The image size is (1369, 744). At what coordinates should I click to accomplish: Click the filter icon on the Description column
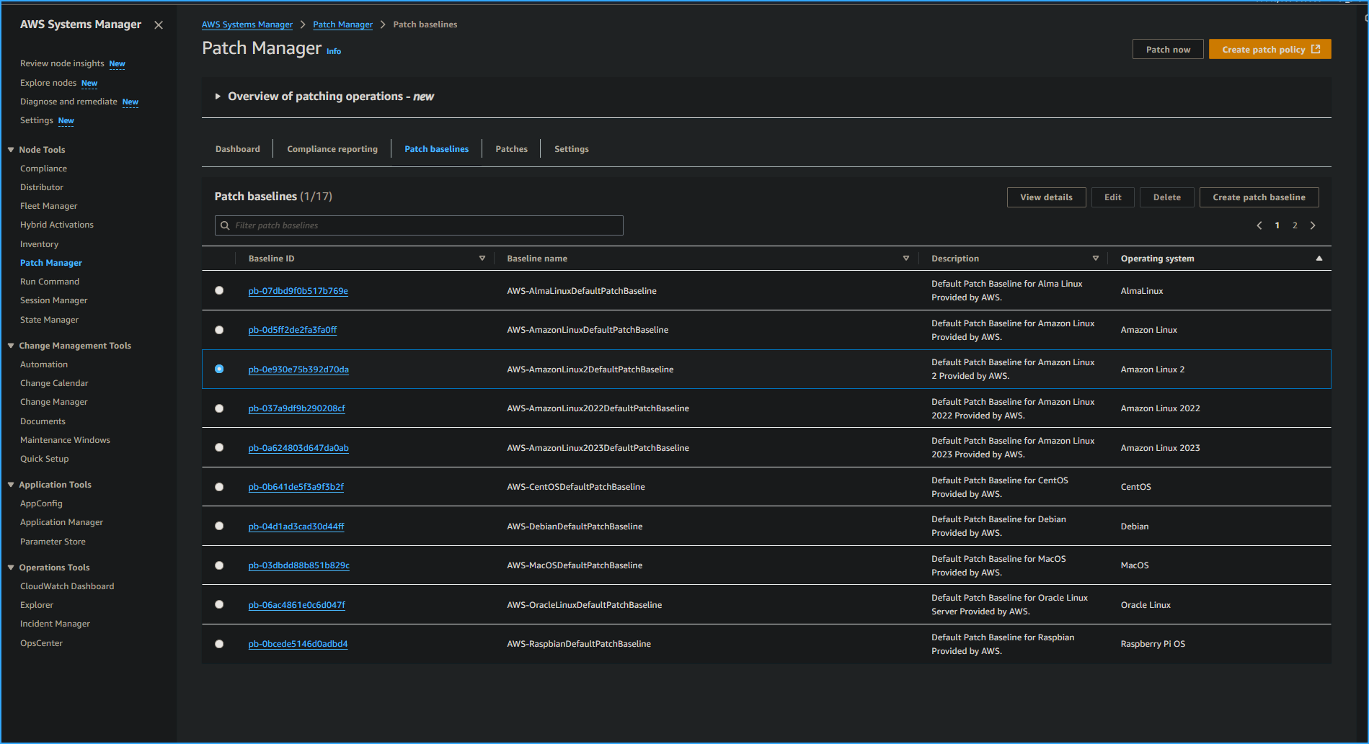tap(1095, 257)
